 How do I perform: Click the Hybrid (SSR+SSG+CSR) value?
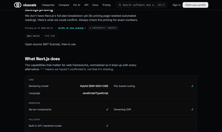tap(94, 86)
